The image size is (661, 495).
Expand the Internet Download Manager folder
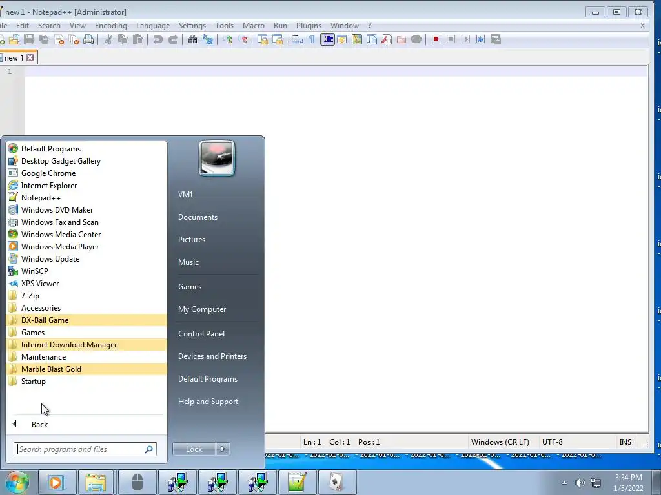pos(87,345)
